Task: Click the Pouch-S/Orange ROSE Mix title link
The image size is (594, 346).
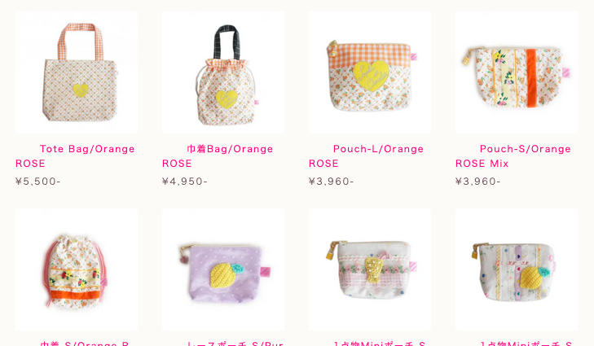Action: coord(513,156)
